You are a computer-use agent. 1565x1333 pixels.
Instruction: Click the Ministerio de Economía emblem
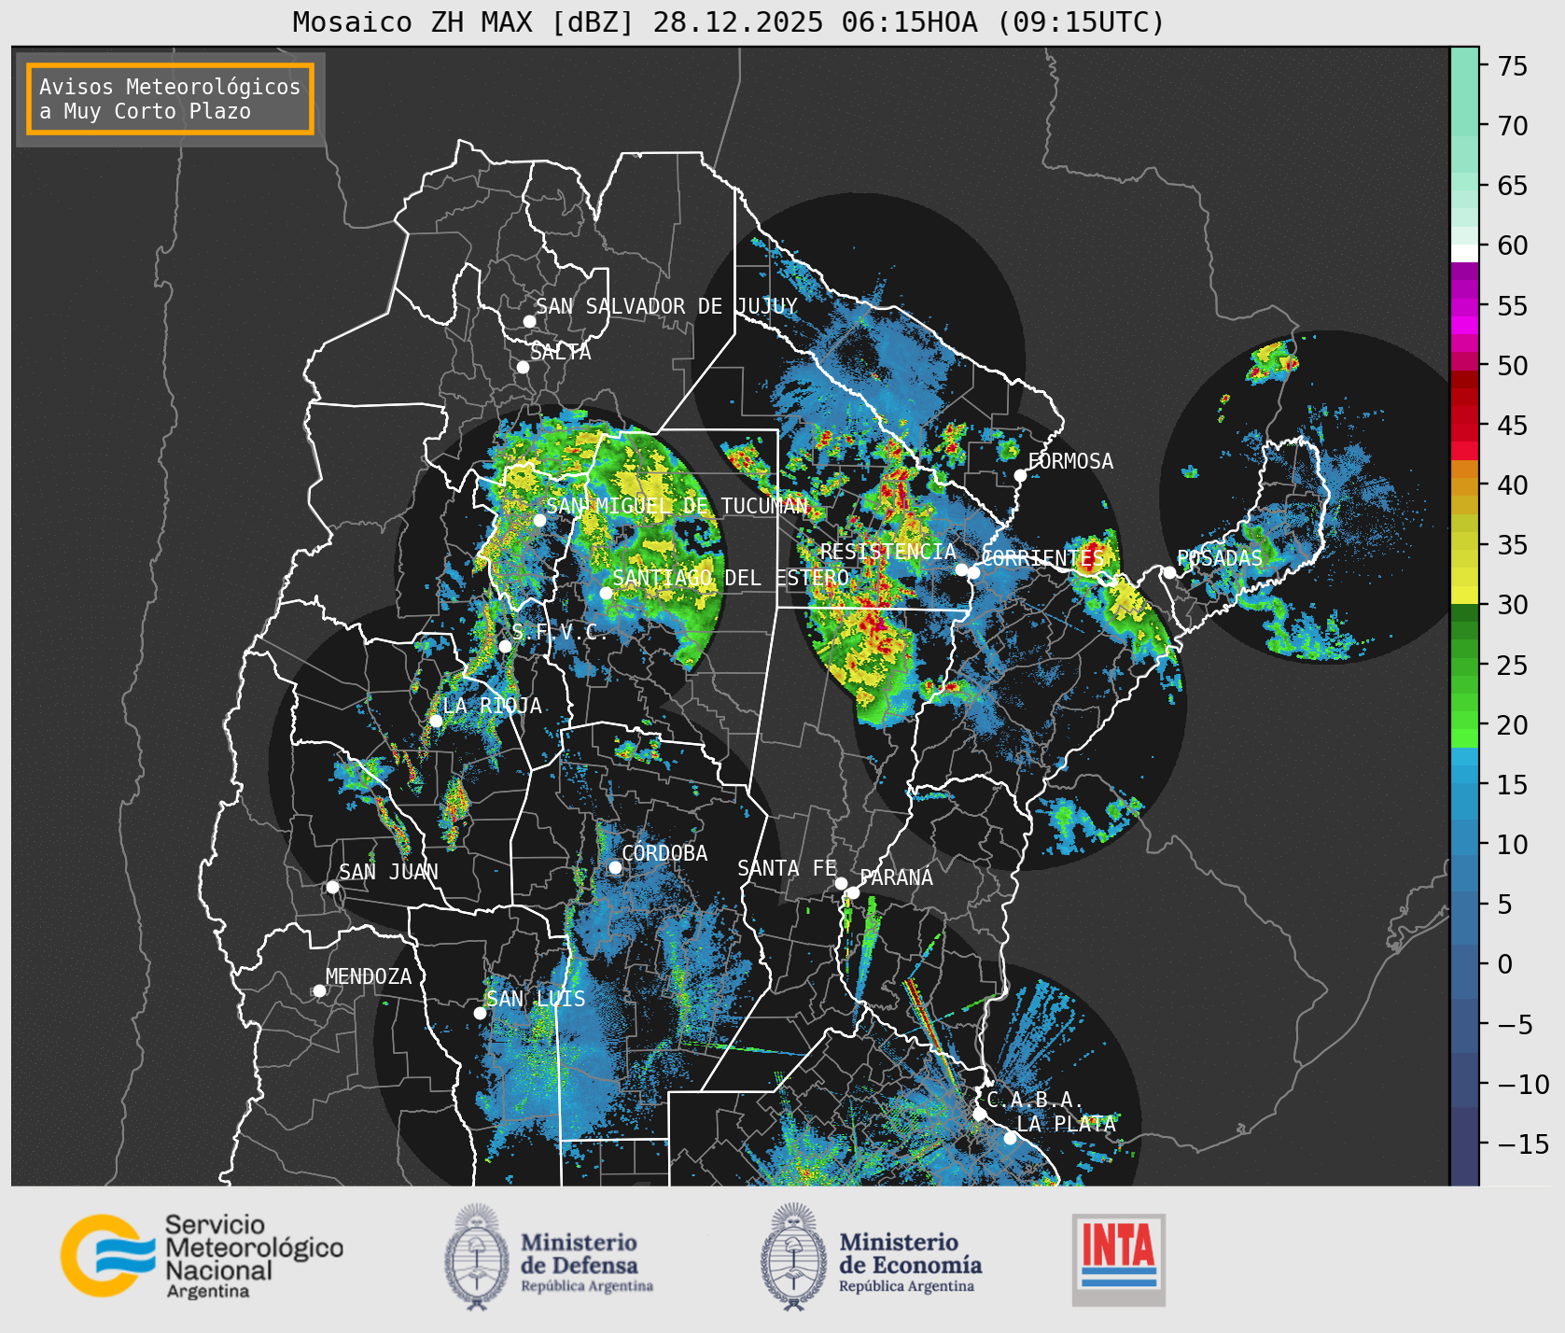coord(794,1256)
